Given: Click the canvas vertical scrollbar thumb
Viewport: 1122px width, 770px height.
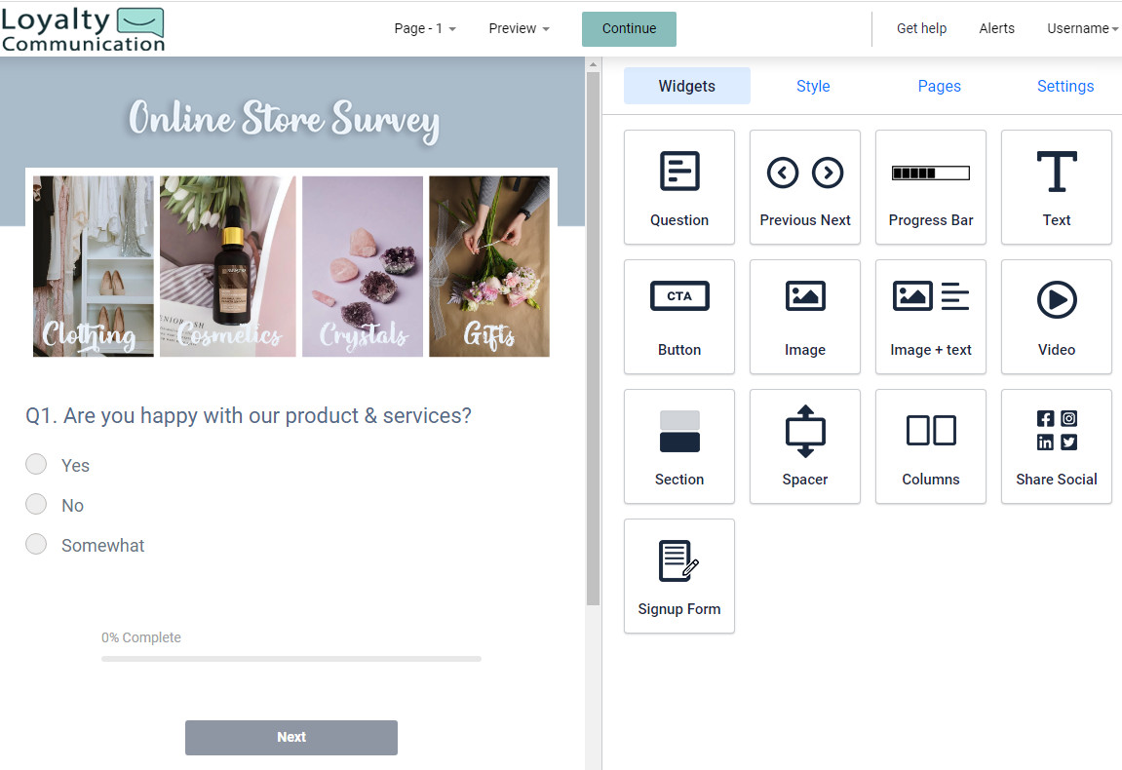Looking at the screenshot, I should (593, 338).
